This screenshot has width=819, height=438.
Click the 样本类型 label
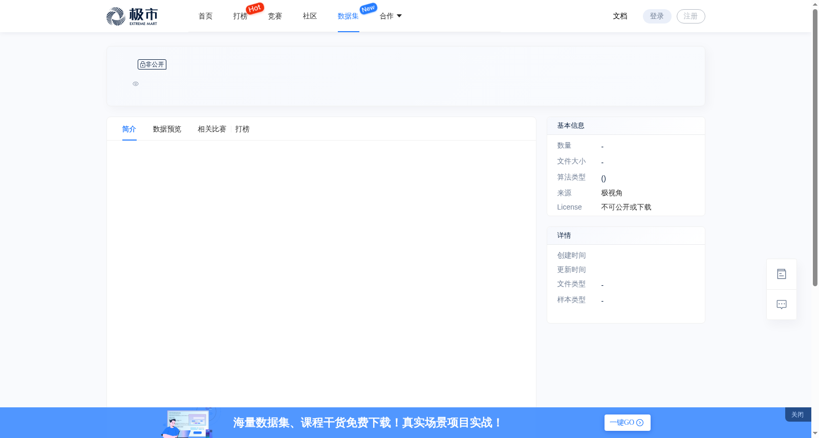coord(571,300)
